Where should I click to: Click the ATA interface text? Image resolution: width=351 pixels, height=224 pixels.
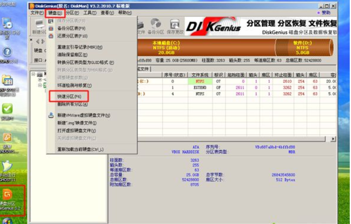click(x=196, y=147)
